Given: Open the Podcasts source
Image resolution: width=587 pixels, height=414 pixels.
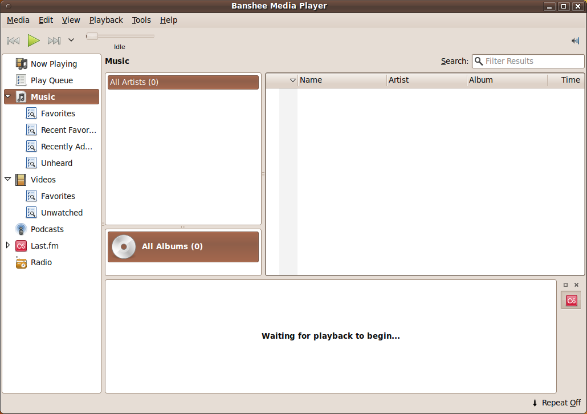Looking at the screenshot, I should 47,229.
